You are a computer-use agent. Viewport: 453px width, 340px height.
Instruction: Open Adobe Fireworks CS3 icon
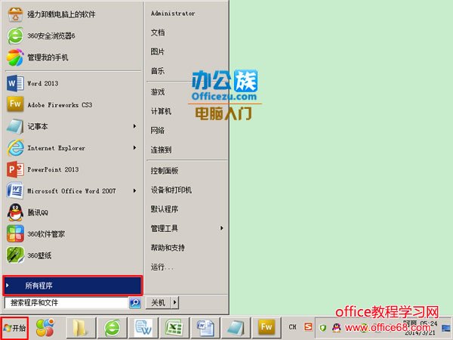tap(15, 105)
